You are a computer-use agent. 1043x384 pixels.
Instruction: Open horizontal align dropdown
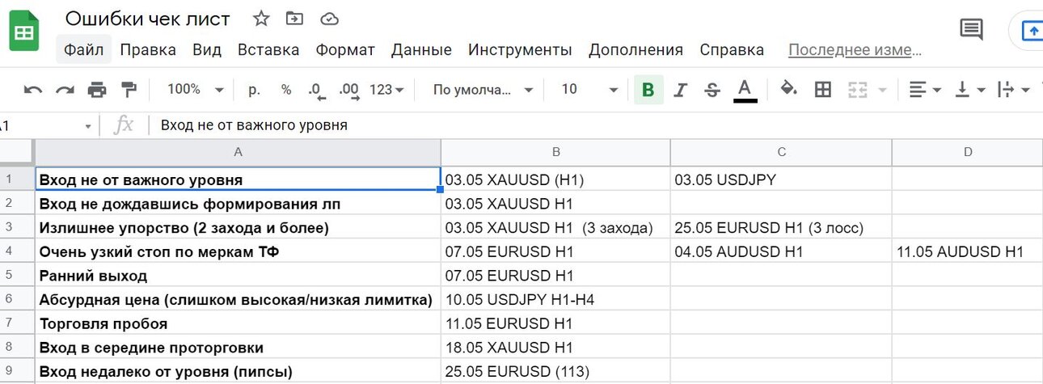(x=925, y=90)
